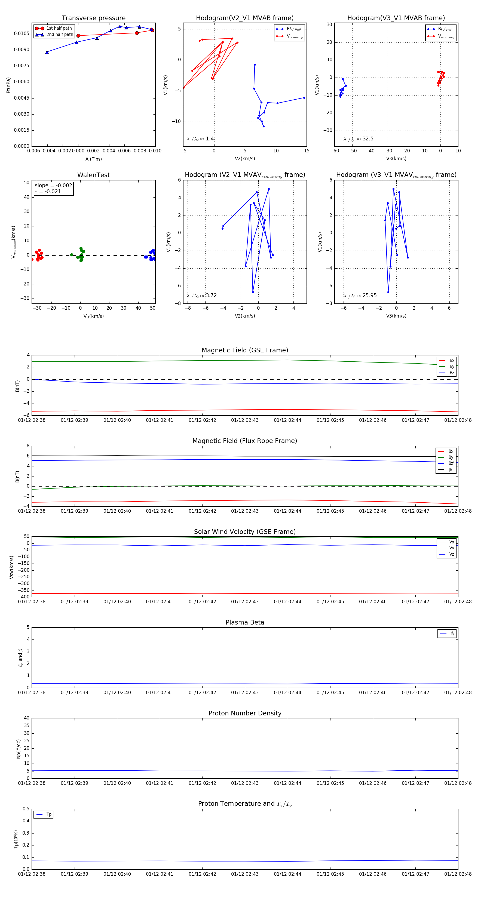Click the 'slope = -0.002' annotation
The image size is (490, 898).
coord(53,186)
